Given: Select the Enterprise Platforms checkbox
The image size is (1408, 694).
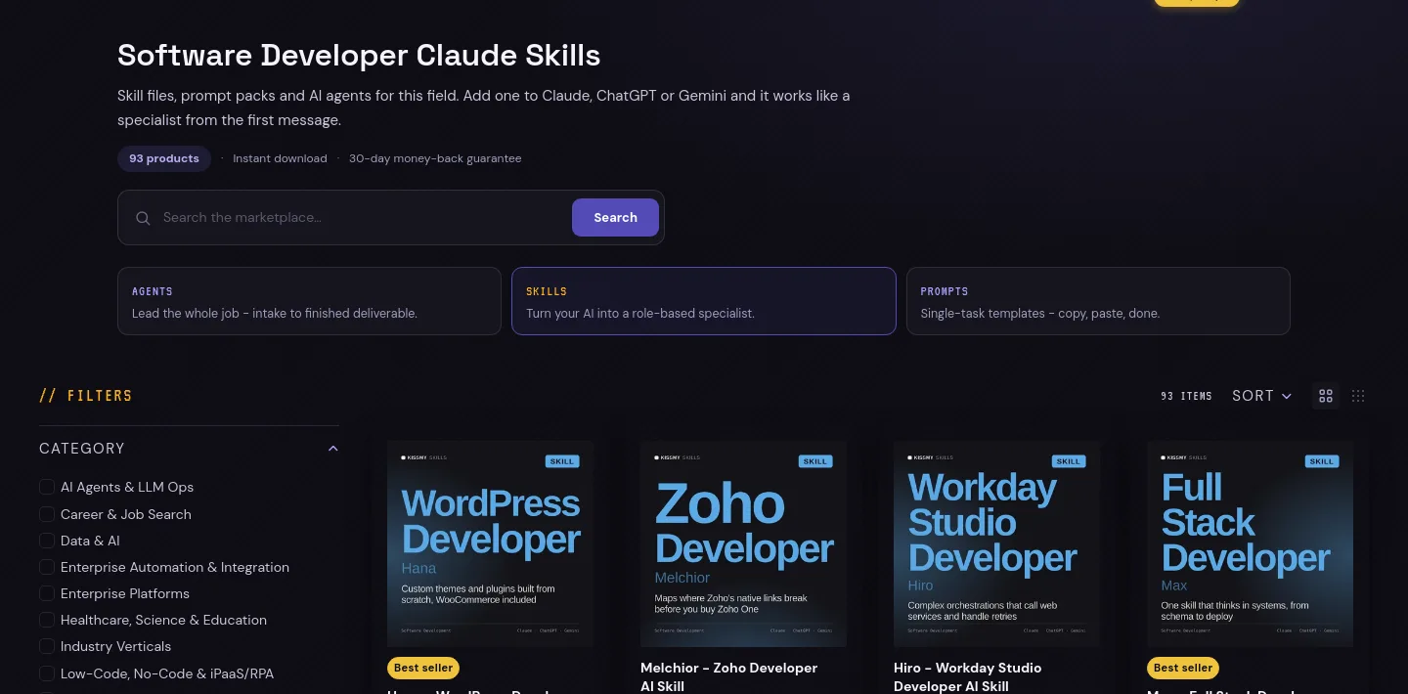Looking at the screenshot, I should click(47, 593).
